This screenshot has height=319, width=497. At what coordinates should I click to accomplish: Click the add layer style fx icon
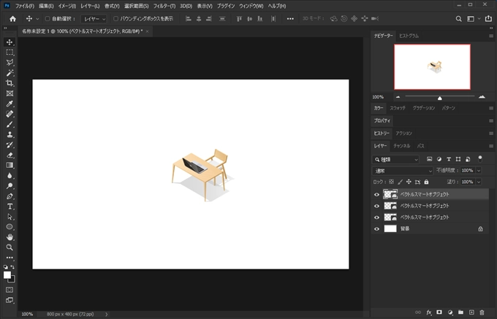429,312
